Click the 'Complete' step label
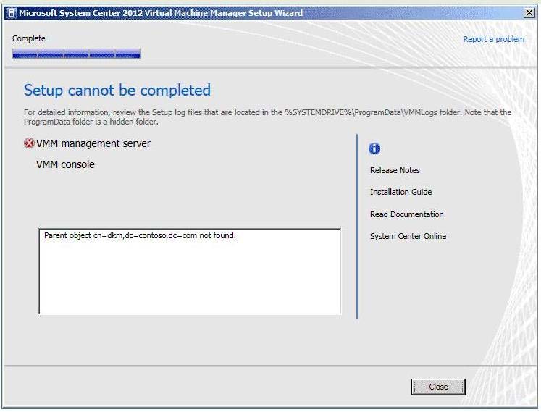 click(x=29, y=38)
